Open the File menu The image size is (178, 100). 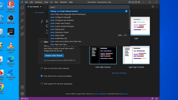click(26, 2)
